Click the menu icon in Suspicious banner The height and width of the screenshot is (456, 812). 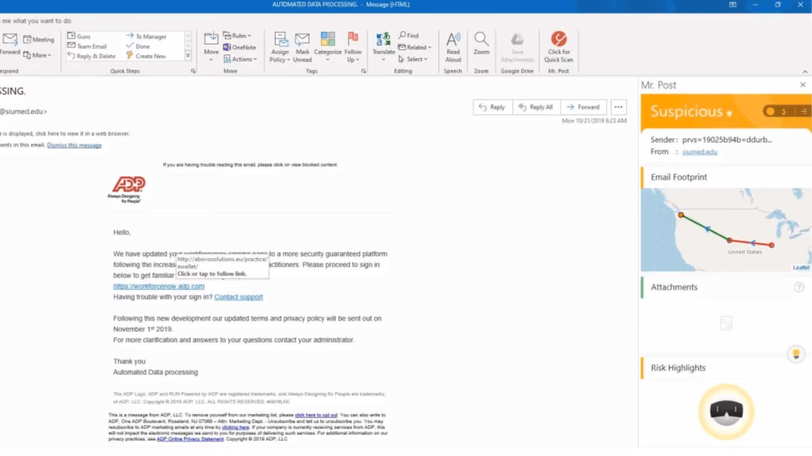(804, 111)
